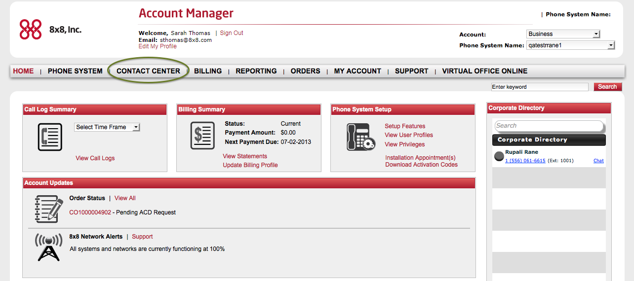This screenshot has width=634, height=281.
Task: Click the Corporate Directory search box
Action: 549,126
